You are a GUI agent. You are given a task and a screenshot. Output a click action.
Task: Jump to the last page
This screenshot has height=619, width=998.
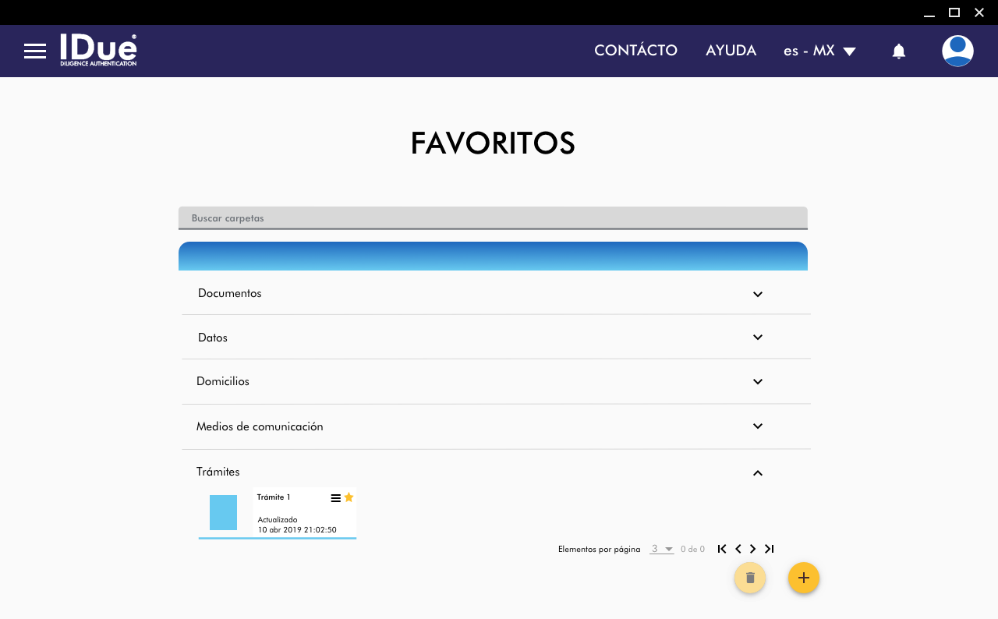pyautogui.click(x=770, y=549)
